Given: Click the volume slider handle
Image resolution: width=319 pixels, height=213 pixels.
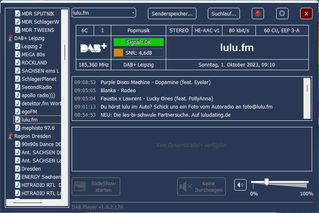Looking at the screenshot, I should click(x=266, y=182).
